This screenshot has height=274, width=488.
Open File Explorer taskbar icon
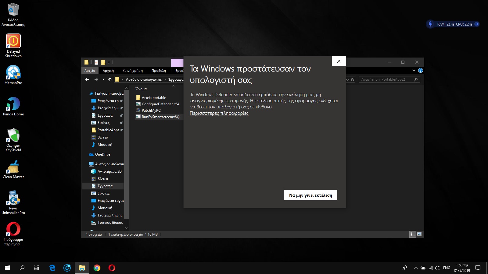tap(82, 268)
